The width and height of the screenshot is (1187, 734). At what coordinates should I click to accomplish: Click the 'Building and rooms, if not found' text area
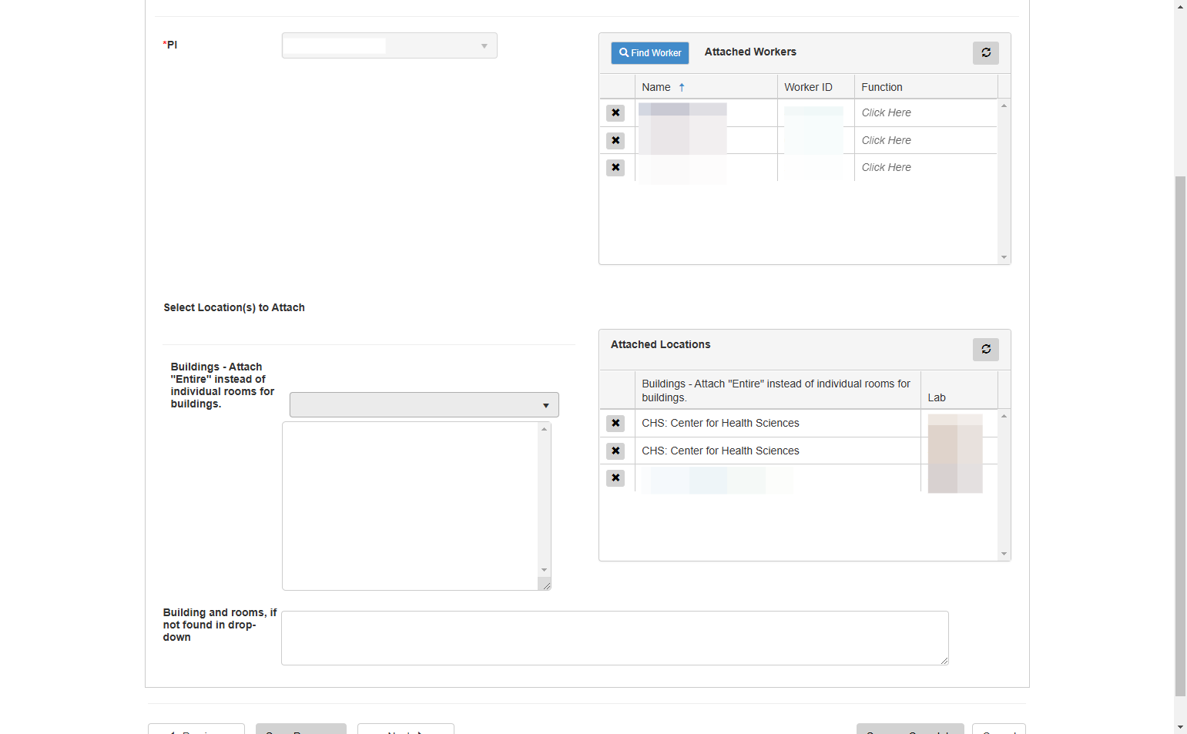point(615,638)
